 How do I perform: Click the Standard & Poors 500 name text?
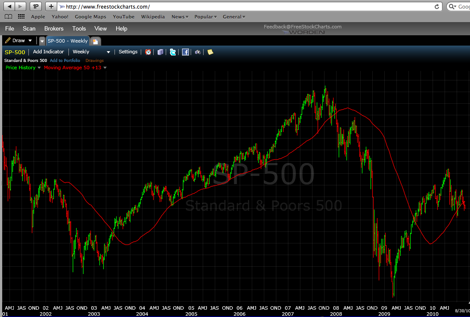(25, 61)
